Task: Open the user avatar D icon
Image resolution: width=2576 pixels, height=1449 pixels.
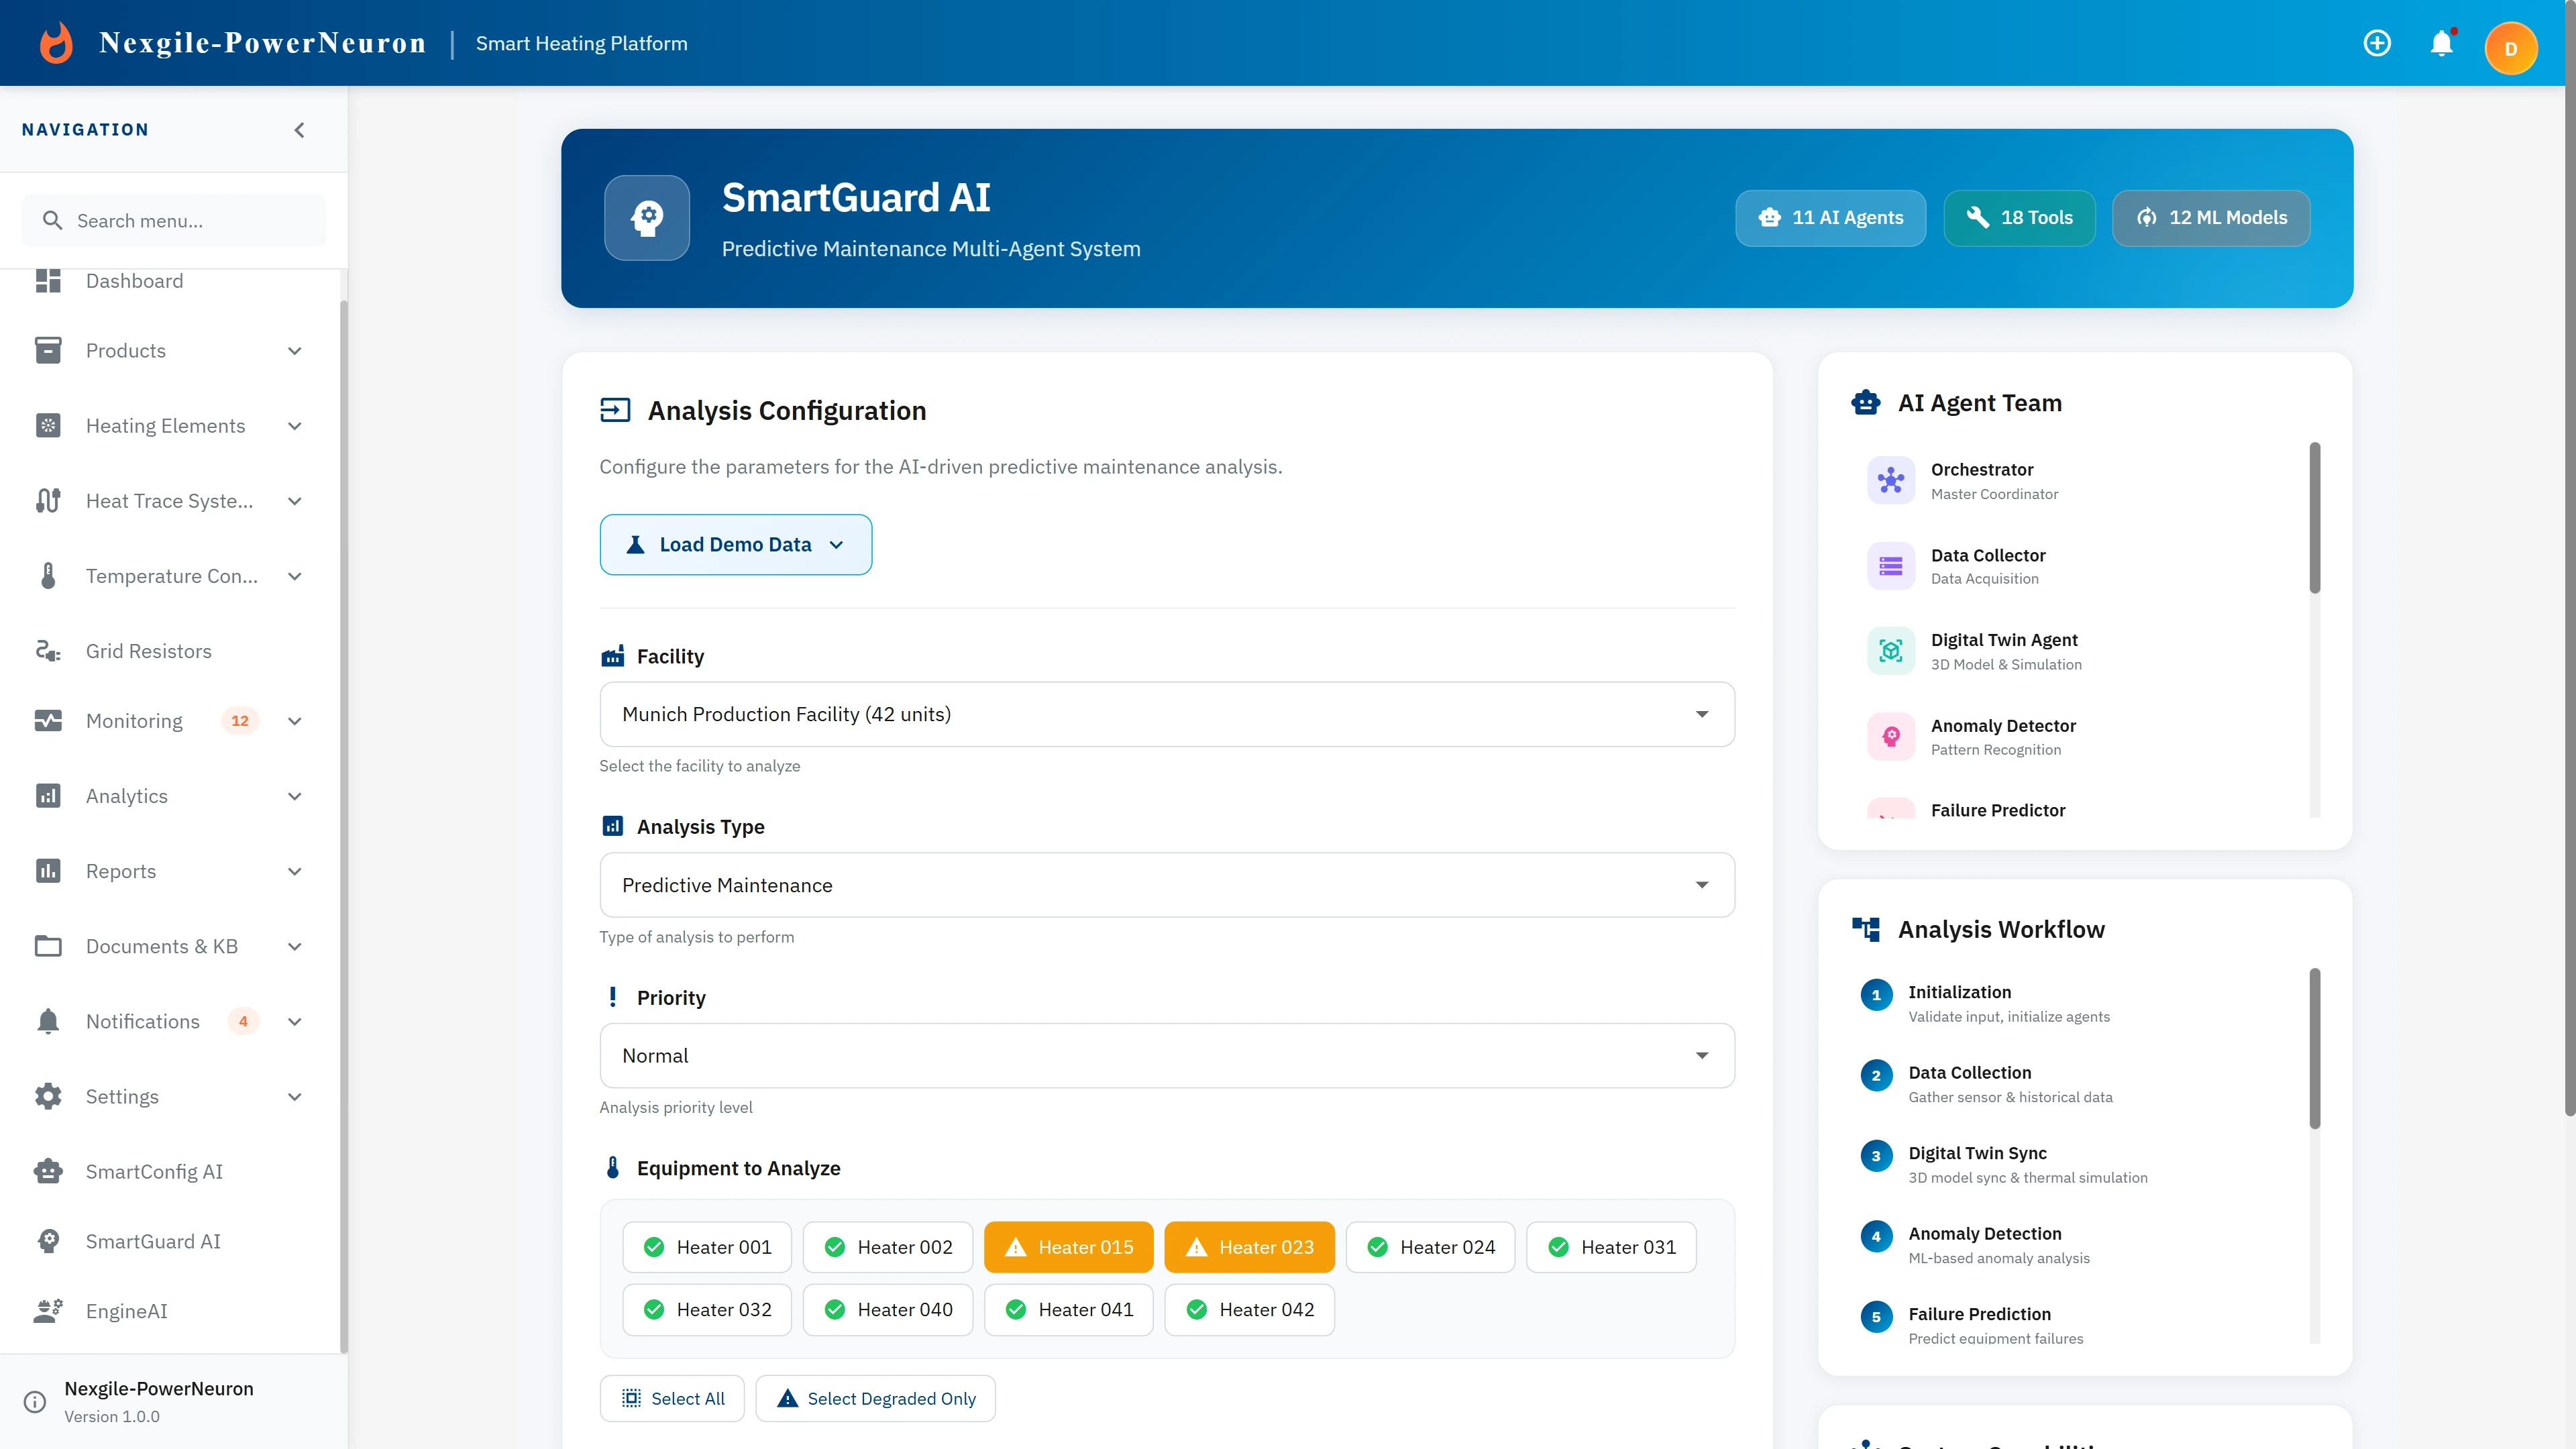Action: (2510, 48)
